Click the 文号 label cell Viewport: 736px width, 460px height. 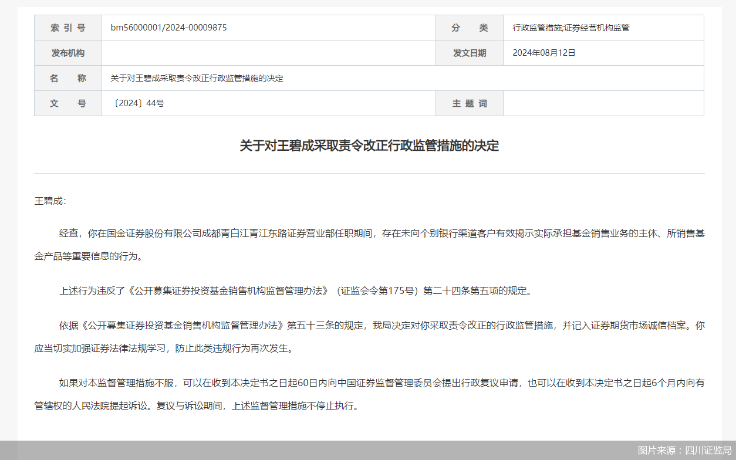[x=68, y=103]
